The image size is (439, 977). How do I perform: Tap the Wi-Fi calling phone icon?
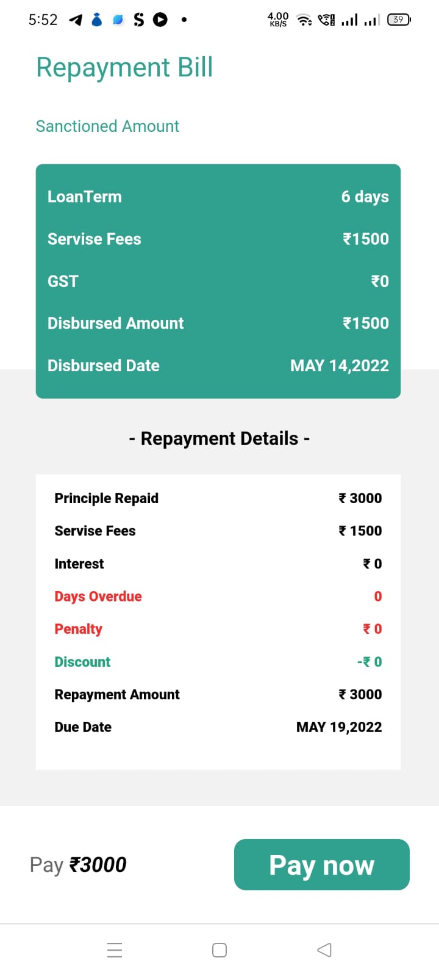tap(326, 20)
